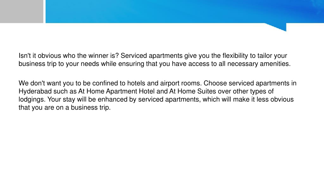This screenshot has height=182, width=324.
Task: Click the blue header banner
Action: pyautogui.click(x=185, y=11)
